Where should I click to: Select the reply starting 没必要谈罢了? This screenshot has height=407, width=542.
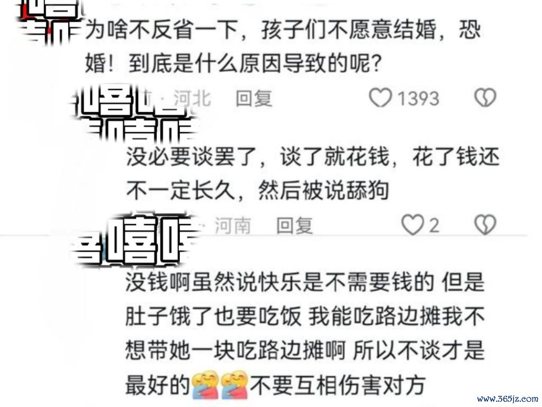313,174
